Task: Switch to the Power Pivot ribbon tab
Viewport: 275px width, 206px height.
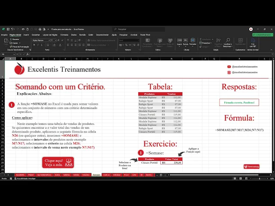Action: click(145, 35)
